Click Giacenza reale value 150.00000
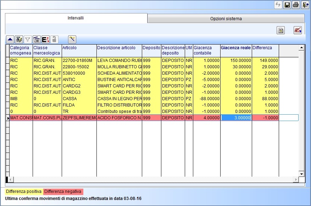 [x=236, y=61]
